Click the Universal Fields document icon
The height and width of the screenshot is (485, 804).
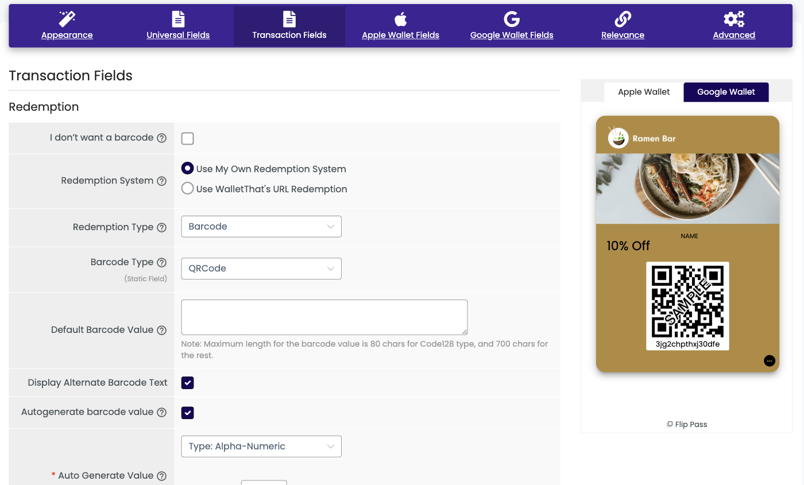(178, 19)
